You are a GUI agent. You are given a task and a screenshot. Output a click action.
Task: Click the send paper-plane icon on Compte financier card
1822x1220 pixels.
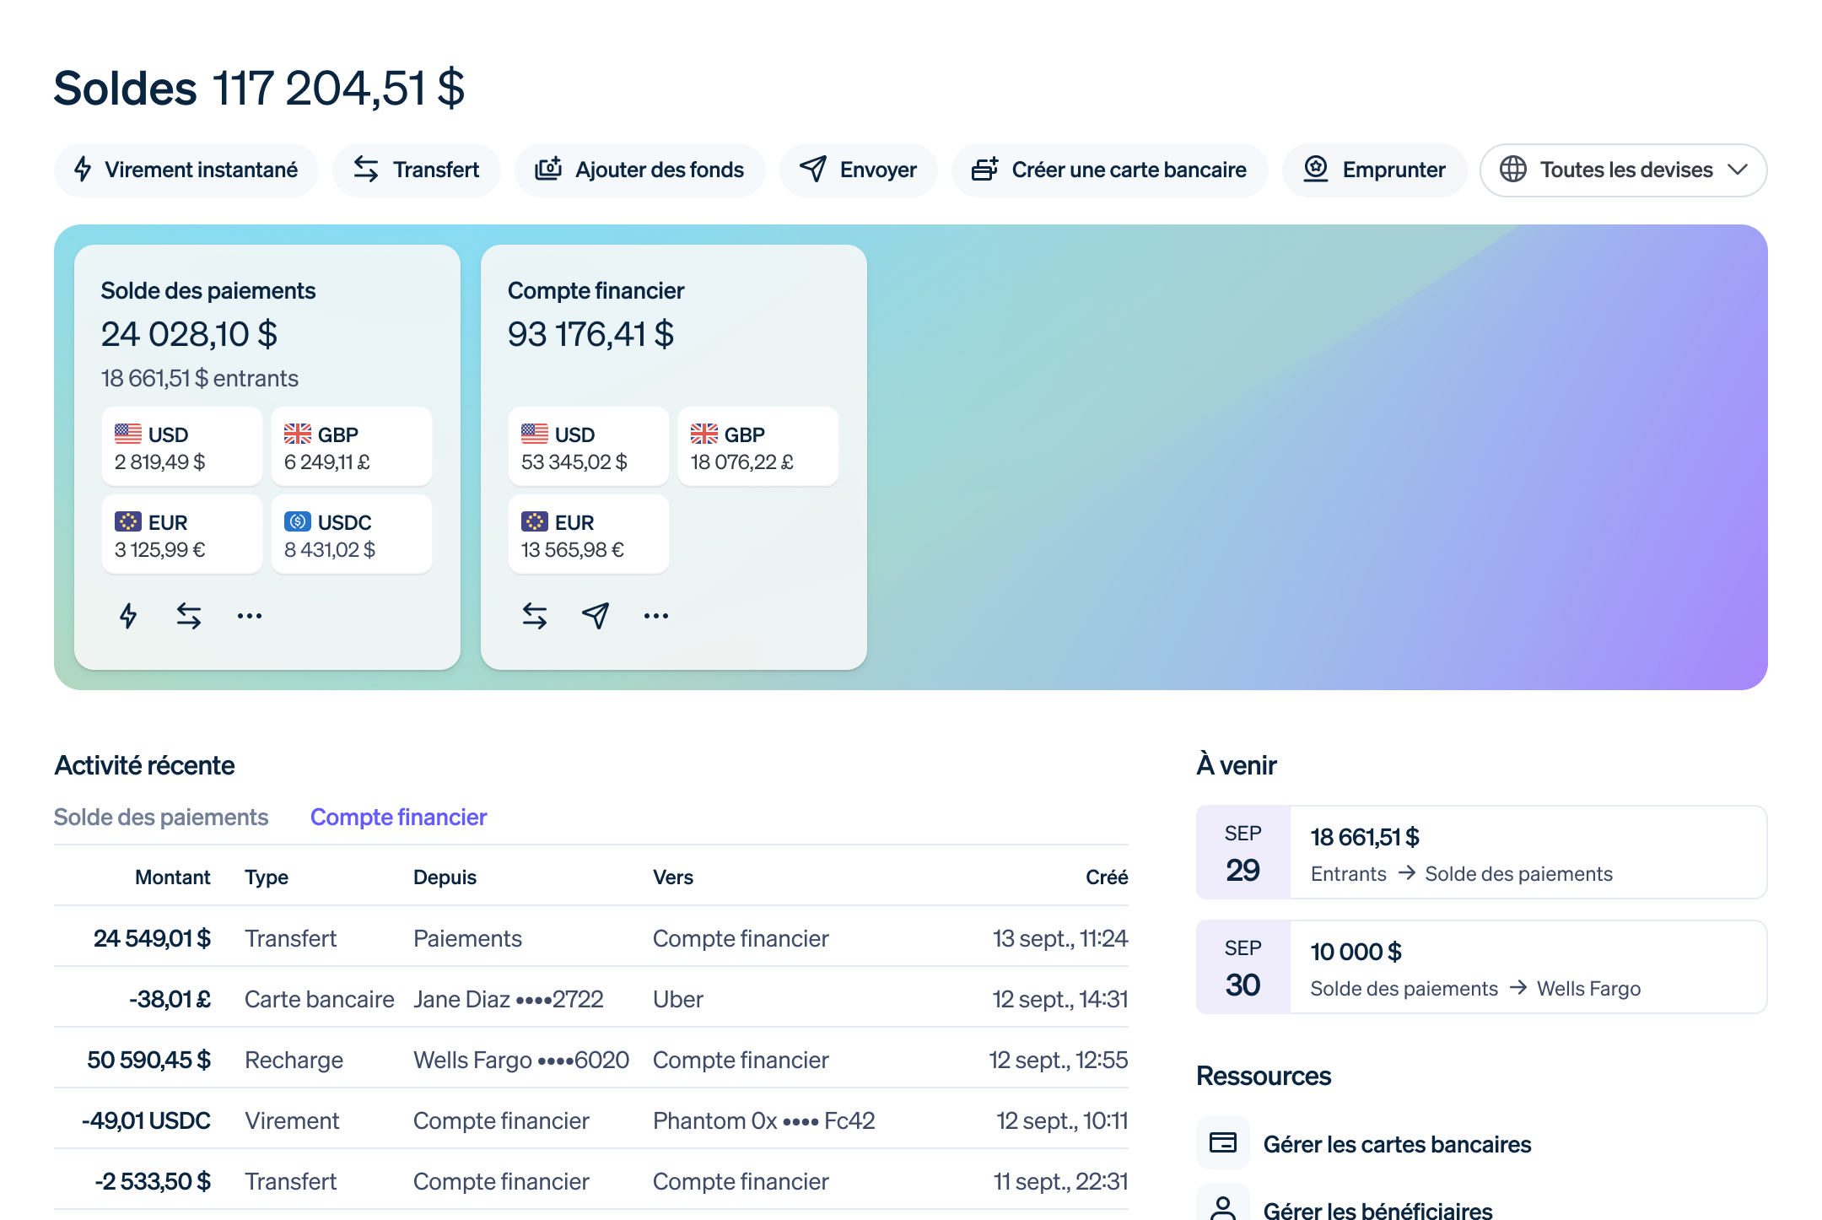595,616
